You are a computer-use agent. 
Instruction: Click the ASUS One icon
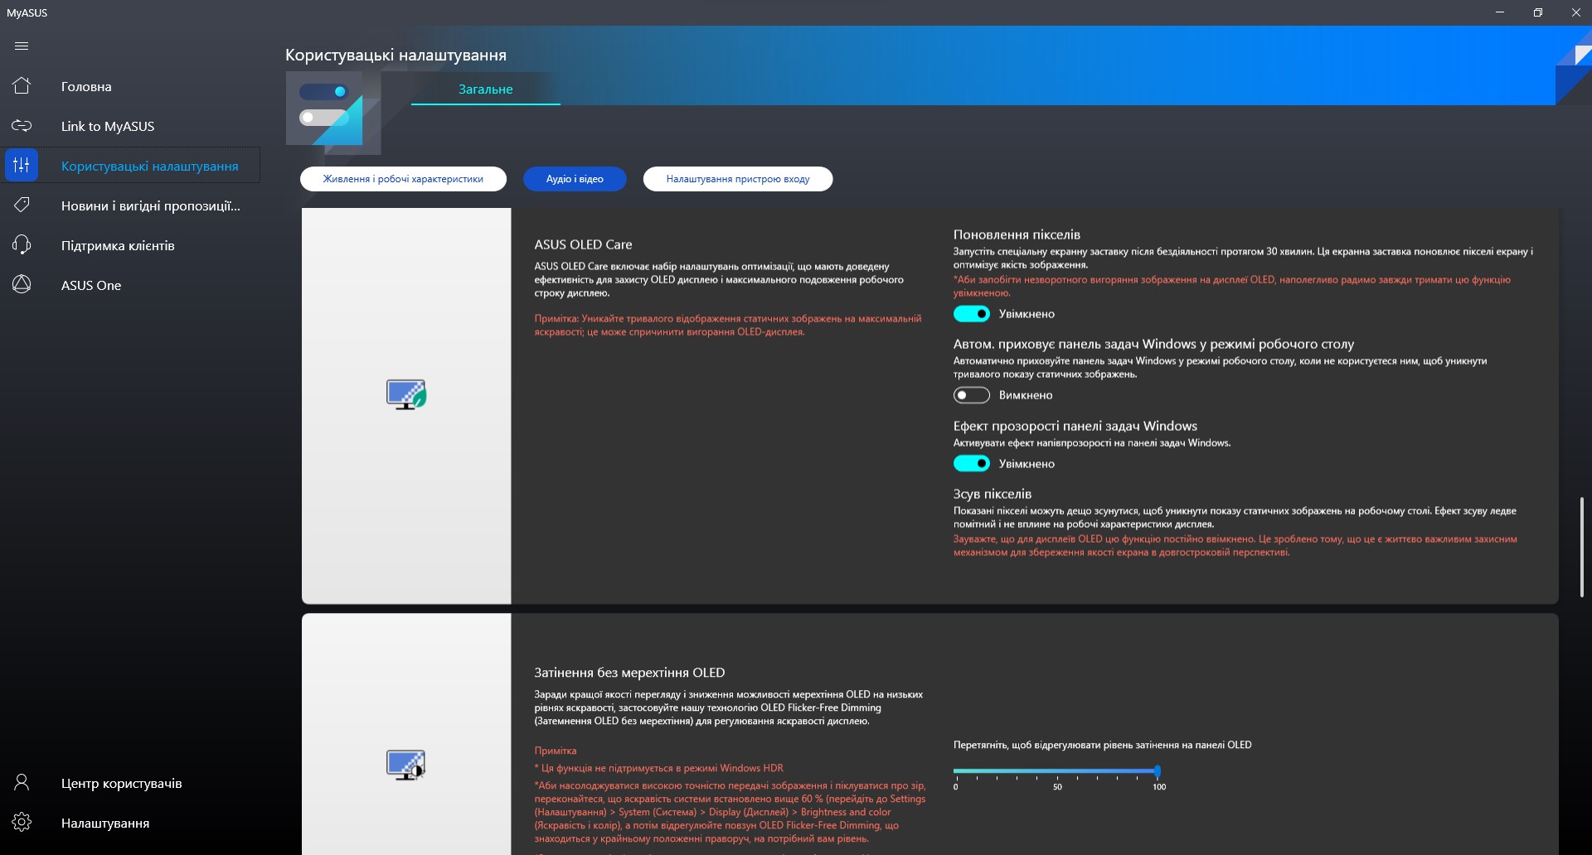pyautogui.click(x=22, y=285)
